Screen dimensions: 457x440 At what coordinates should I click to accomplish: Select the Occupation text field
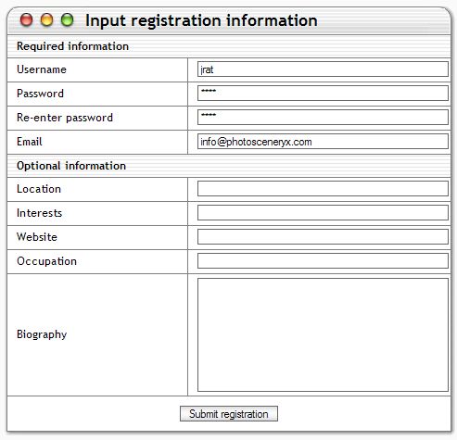(323, 261)
